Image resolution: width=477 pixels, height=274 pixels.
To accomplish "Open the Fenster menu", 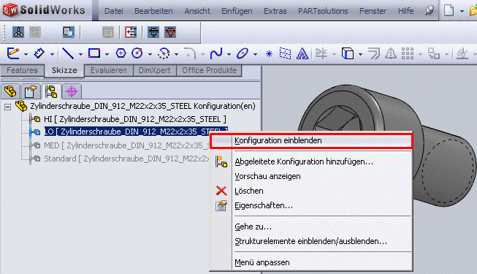I will 373,11.
